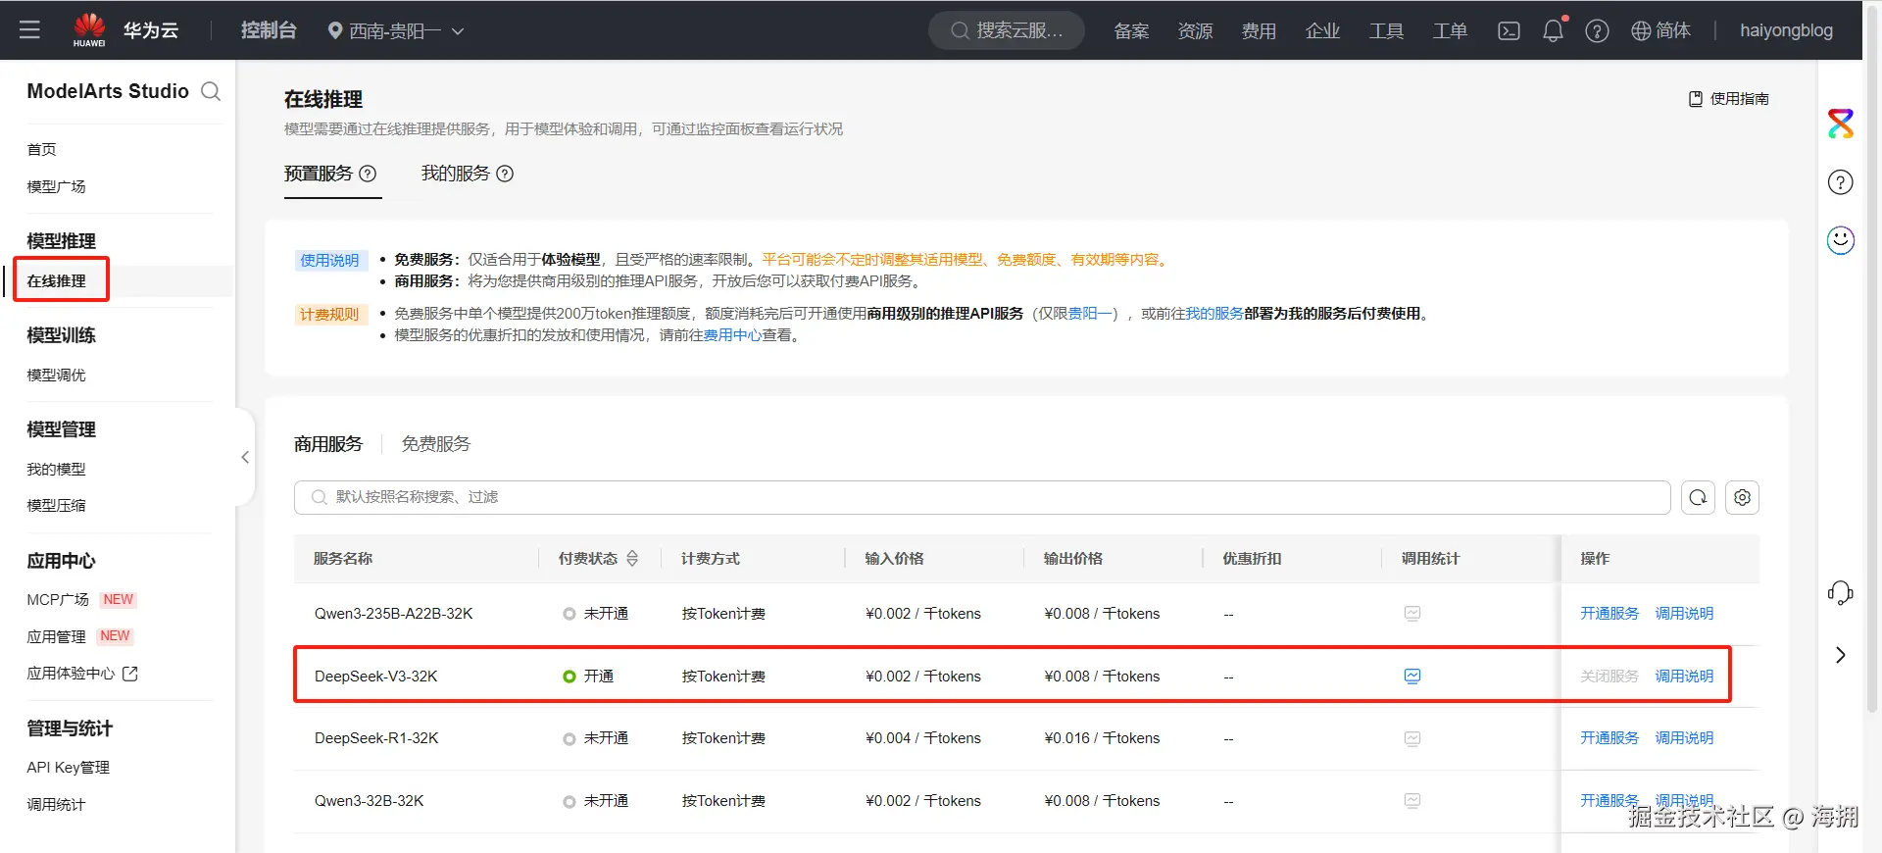Open the 费用 top menu
The height and width of the screenshot is (853, 1882).
coord(1259,30)
